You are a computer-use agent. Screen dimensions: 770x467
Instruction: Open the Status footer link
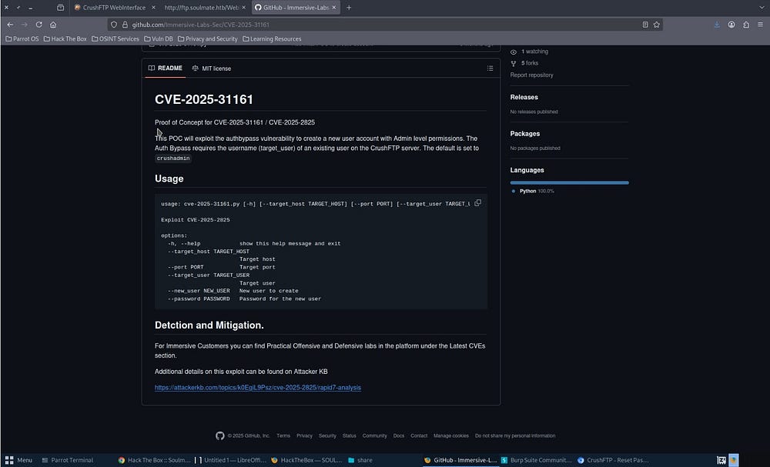click(x=349, y=435)
